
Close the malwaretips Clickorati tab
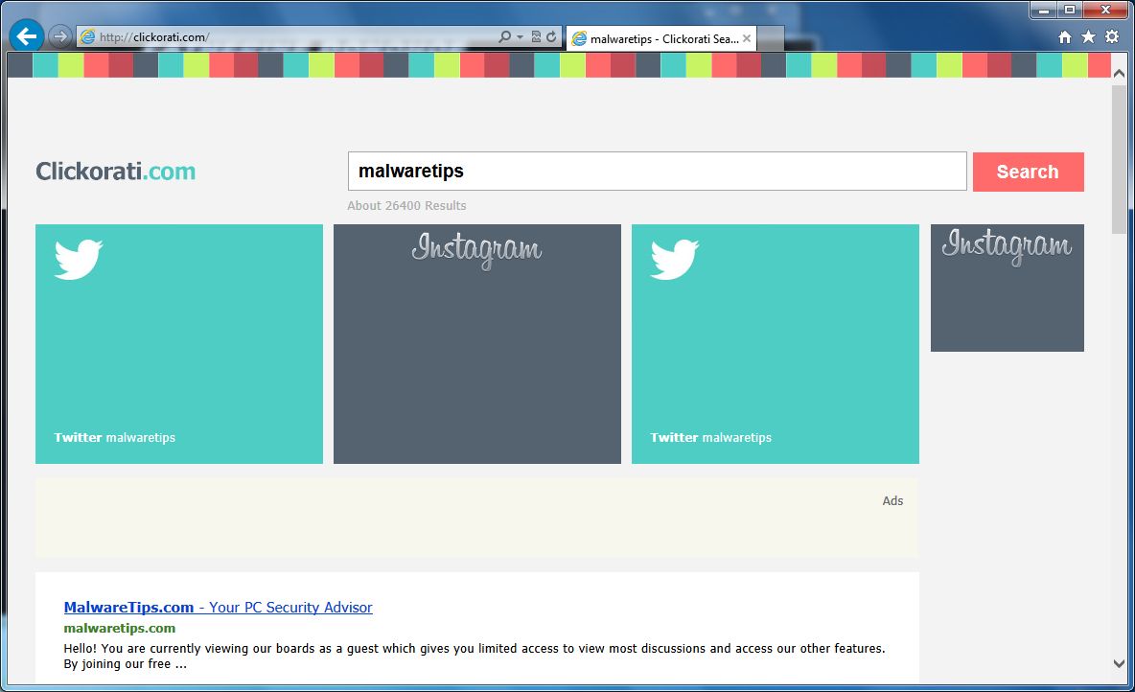(747, 39)
